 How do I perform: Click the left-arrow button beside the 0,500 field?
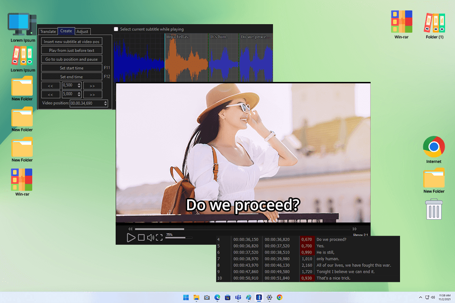click(51, 85)
